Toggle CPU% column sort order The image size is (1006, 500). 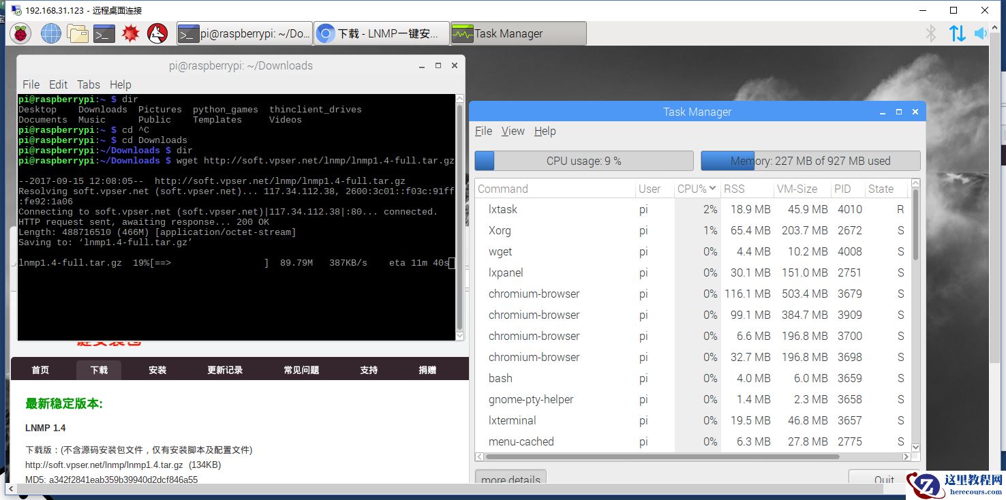click(697, 189)
